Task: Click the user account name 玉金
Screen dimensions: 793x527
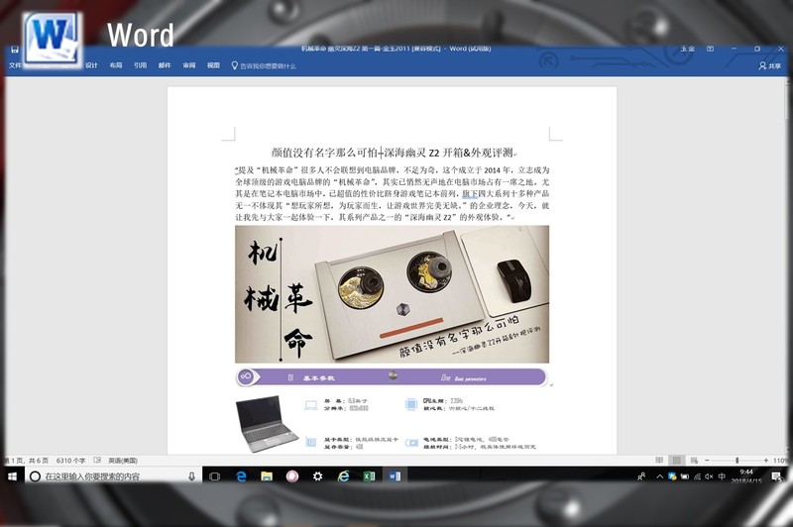Action: [687, 49]
